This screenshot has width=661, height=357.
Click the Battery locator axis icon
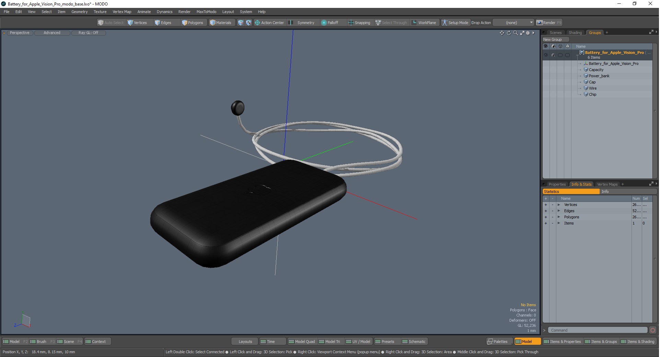click(x=586, y=64)
